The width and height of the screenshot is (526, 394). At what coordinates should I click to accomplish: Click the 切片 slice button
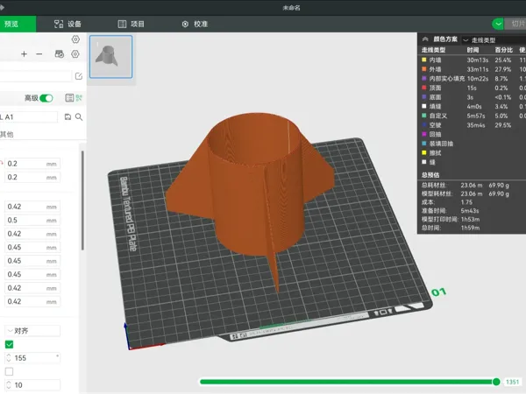pos(515,24)
